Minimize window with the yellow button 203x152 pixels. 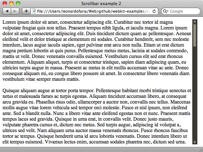point(11,3)
